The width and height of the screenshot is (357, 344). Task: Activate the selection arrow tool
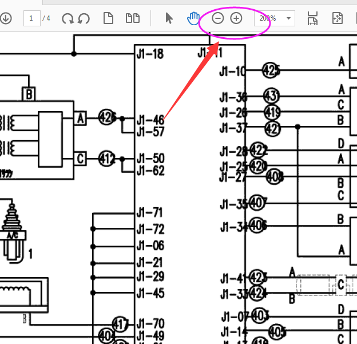(x=169, y=18)
